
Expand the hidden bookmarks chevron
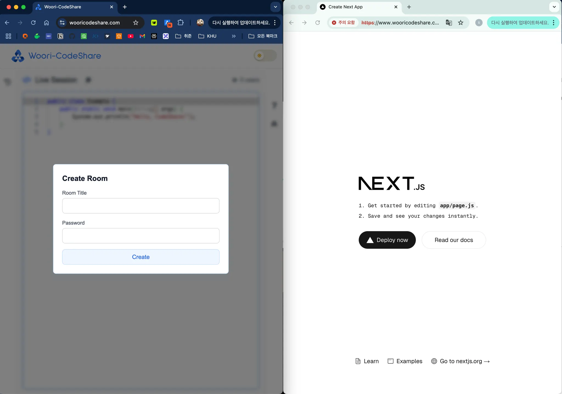pyautogui.click(x=234, y=36)
